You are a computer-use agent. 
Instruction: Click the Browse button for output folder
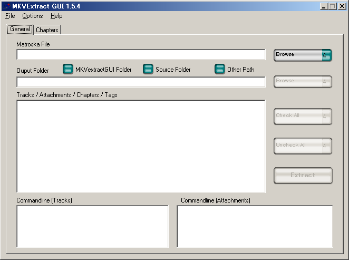tap(303, 81)
